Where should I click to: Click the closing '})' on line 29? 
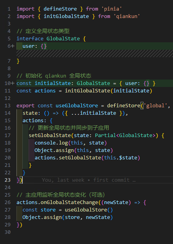(20, 225)
